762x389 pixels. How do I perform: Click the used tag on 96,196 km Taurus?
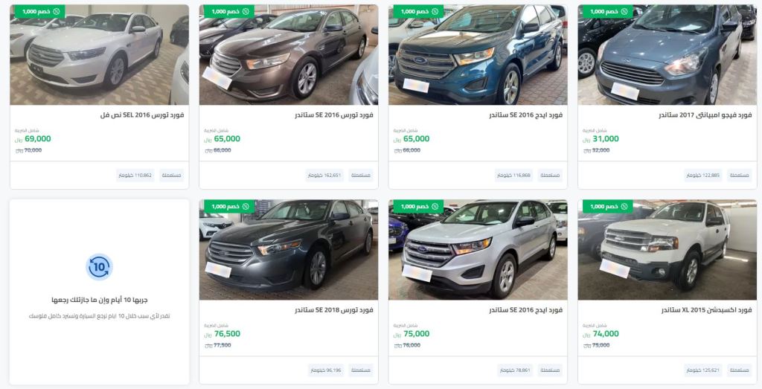361,370
